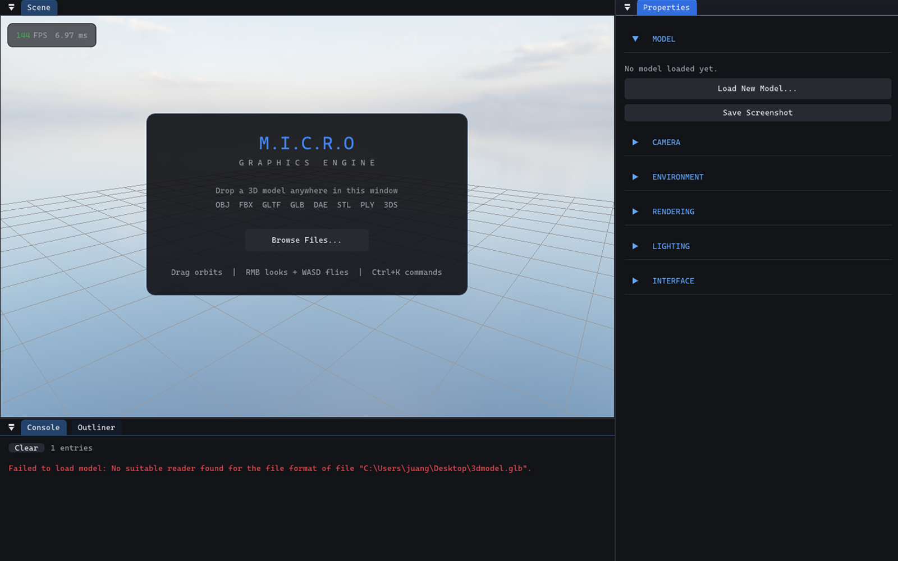Click Browse Files button
Viewport: 898px width, 561px height.
click(x=306, y=240)
